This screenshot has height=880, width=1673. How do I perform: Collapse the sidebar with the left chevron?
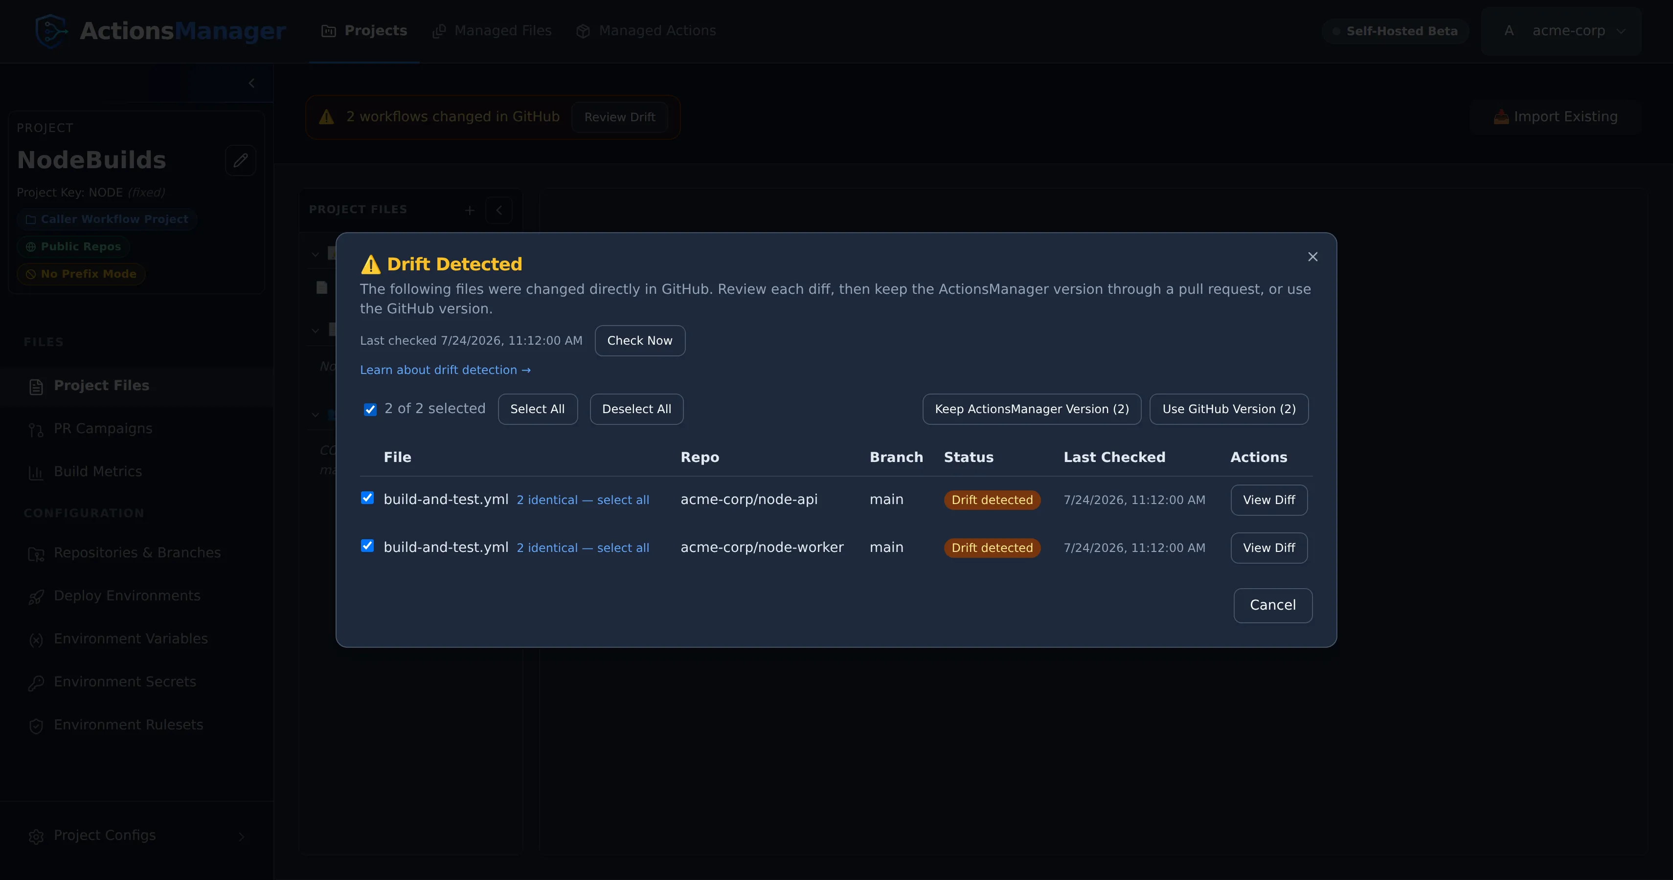point(251,83)
